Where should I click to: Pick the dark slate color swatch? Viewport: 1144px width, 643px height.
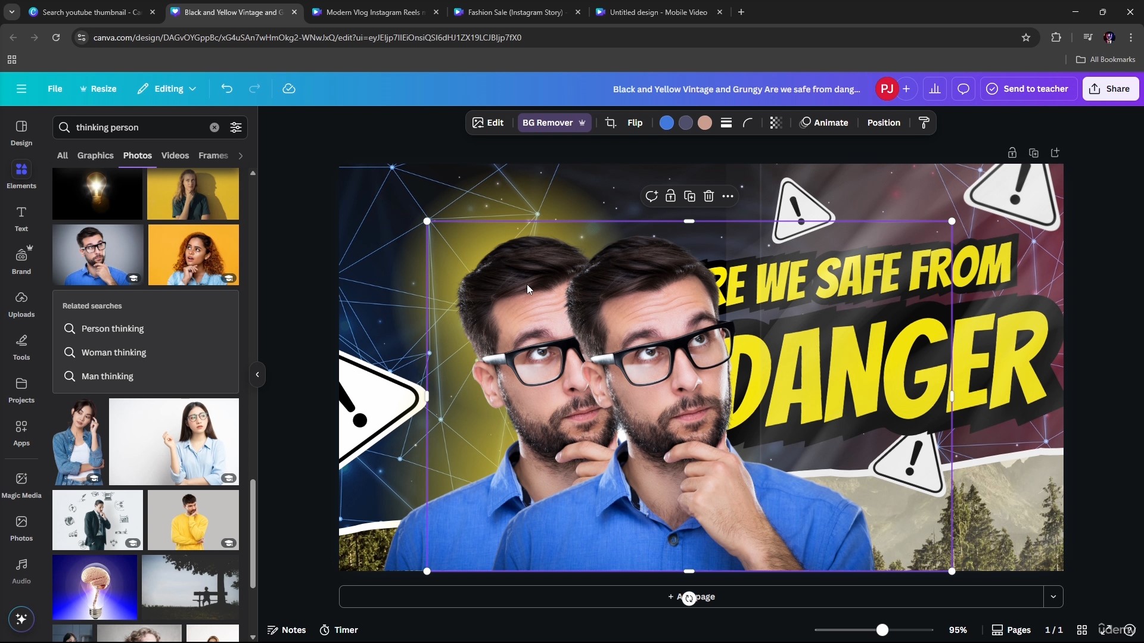[x=686, y=123]
